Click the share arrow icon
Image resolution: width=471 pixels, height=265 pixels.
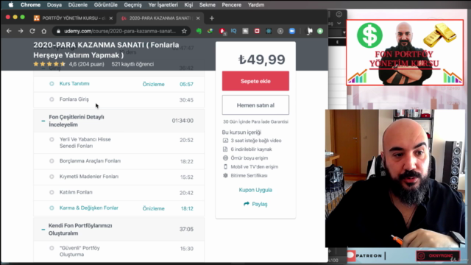(x=247, y=204)
